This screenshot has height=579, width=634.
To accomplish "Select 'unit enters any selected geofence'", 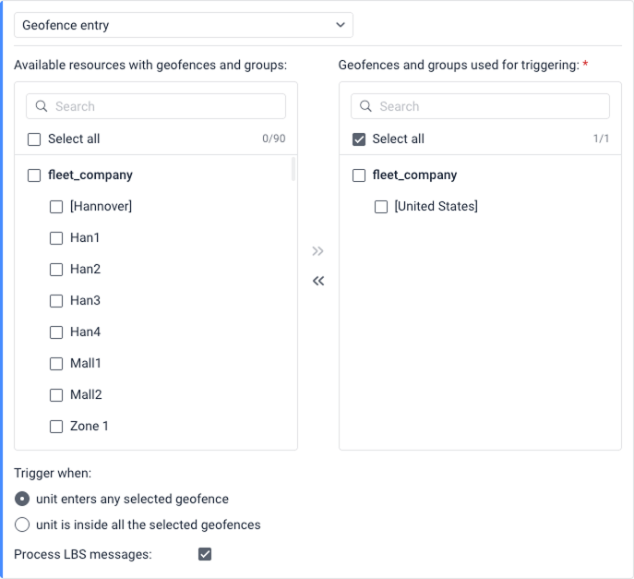I will click(x=22, y=499).
